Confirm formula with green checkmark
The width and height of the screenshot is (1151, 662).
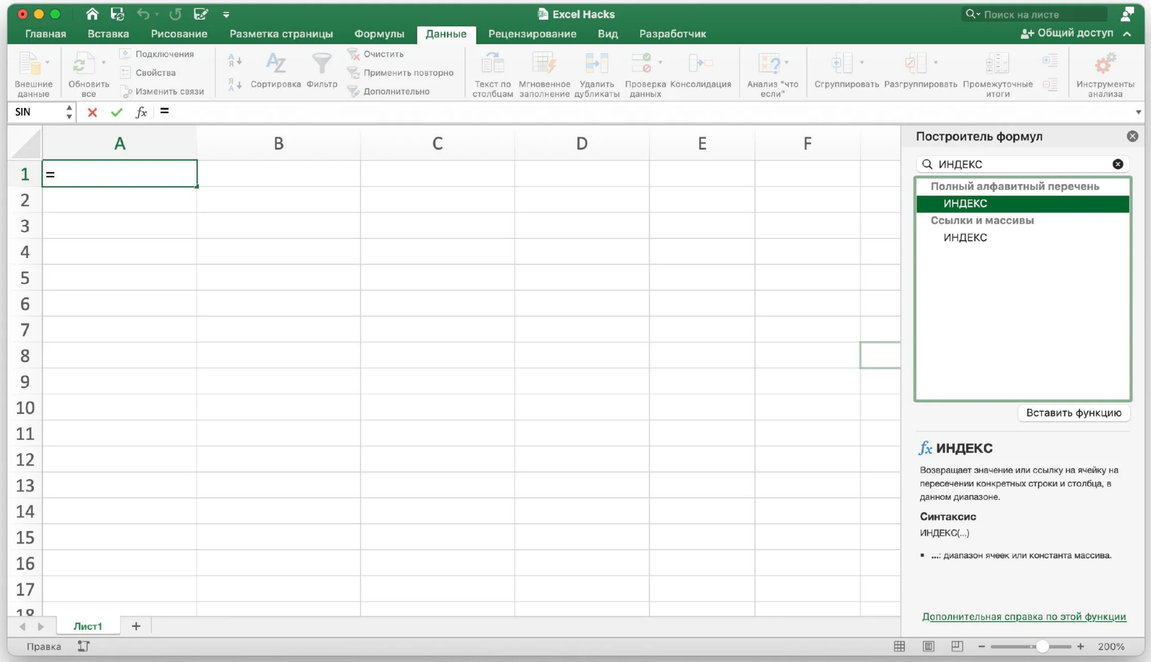coord(117,112)
